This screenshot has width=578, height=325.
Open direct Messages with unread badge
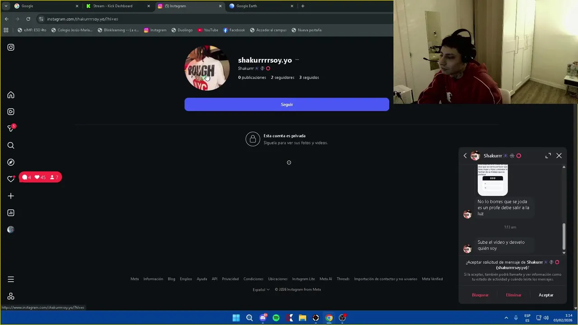point(11,128)
